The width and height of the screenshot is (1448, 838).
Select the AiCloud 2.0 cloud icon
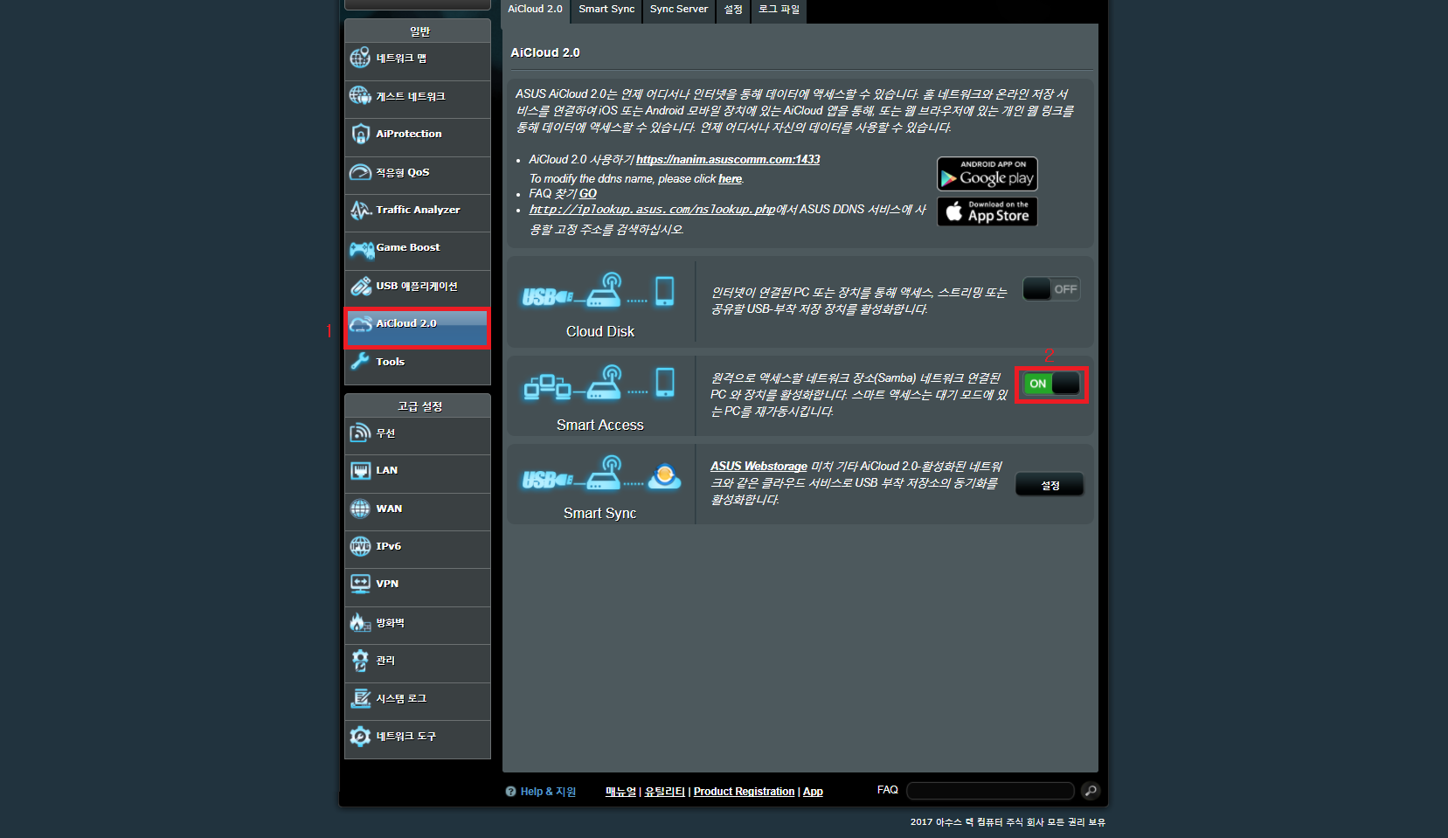tap(360, 324)
